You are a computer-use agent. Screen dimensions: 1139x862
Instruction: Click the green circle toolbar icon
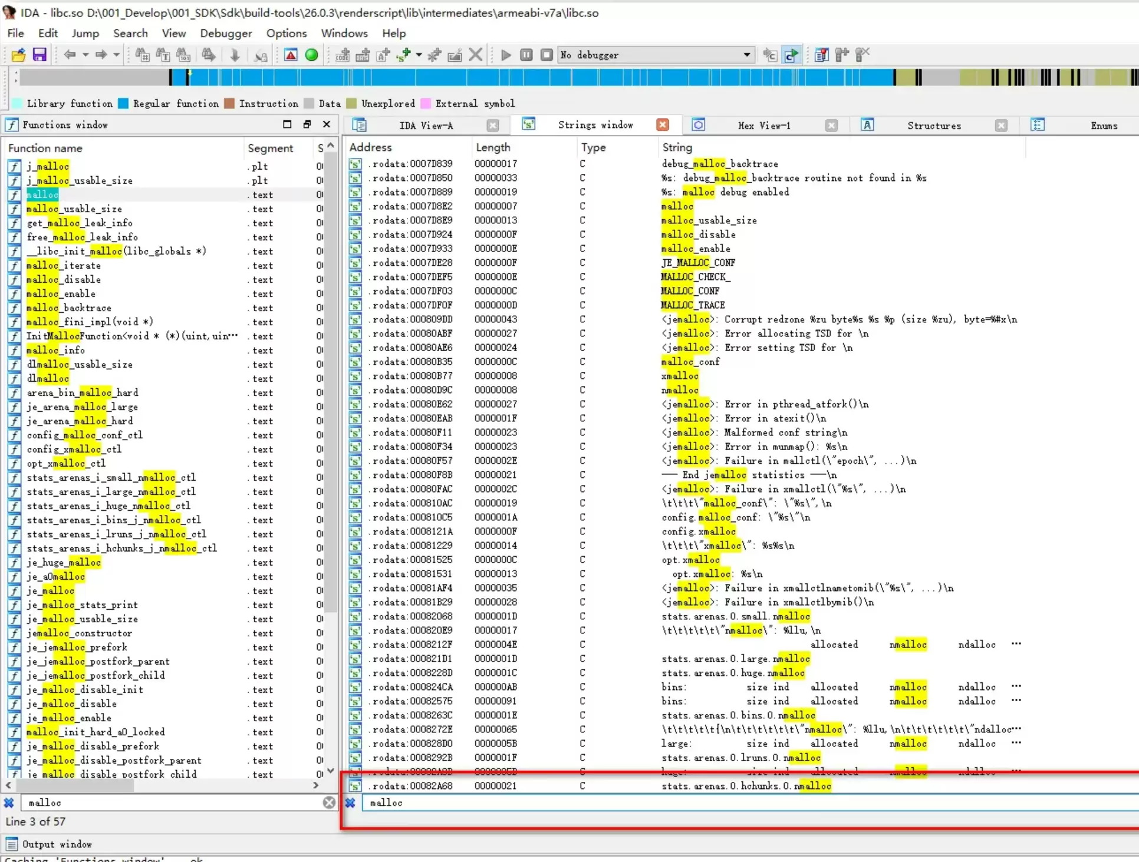(312, 55)
